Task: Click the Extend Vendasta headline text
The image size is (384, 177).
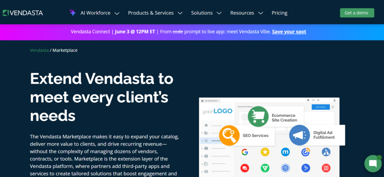Action: [x=102, y=97]
